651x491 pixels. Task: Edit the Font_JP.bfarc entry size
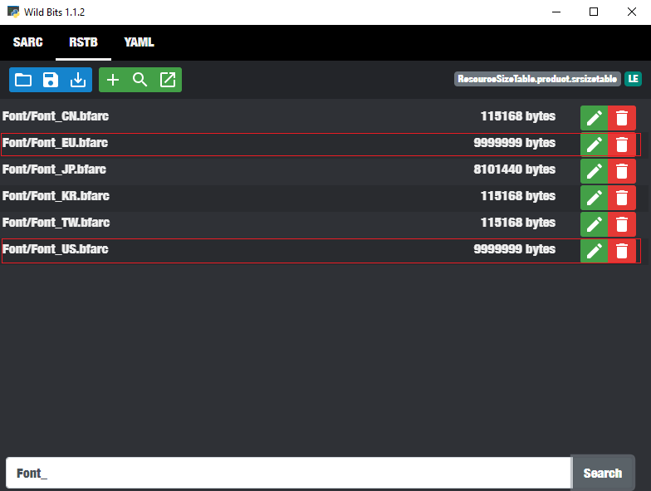coord(595,171)
